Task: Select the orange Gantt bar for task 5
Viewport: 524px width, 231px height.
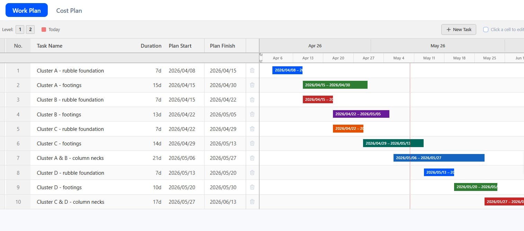Action: tap(348, 128)
